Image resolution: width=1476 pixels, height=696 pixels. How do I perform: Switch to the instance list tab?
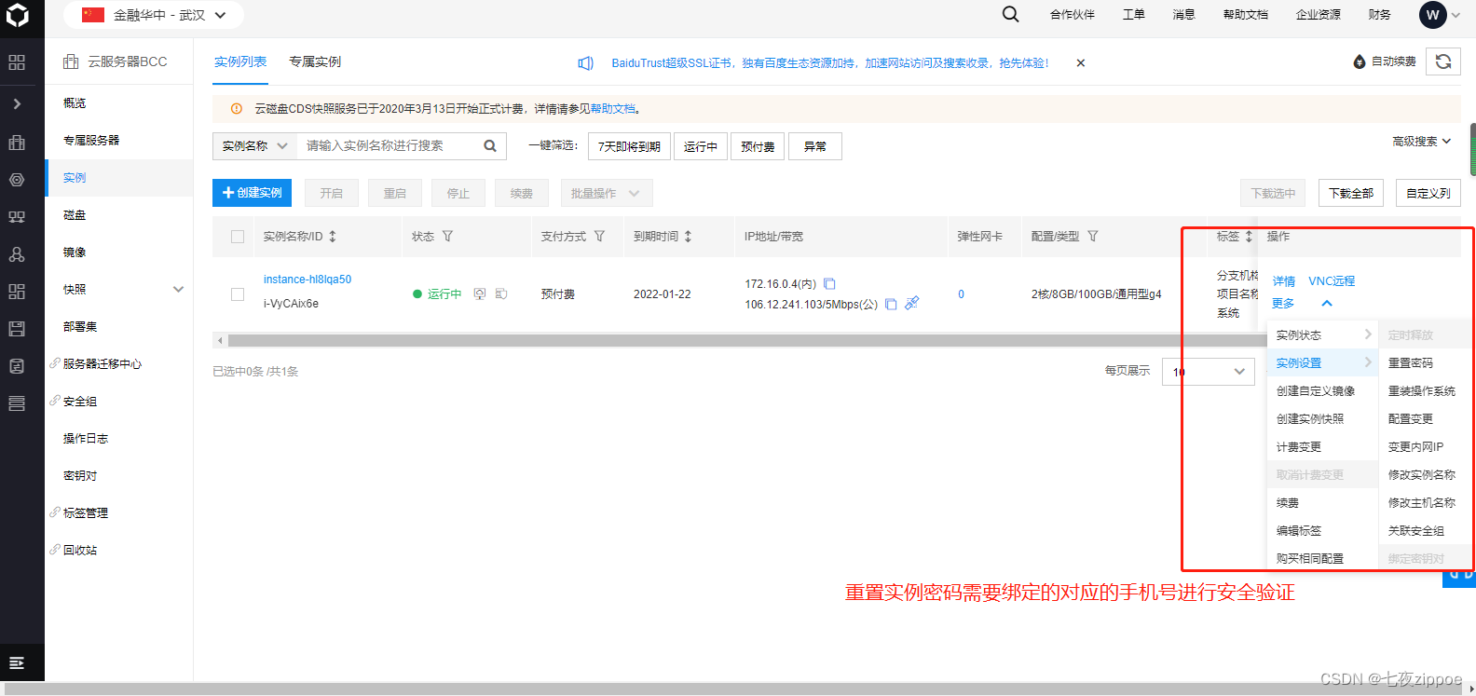240,61
